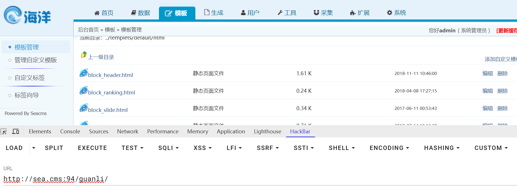Click the 1.61 K size cell

pos(304,74)
